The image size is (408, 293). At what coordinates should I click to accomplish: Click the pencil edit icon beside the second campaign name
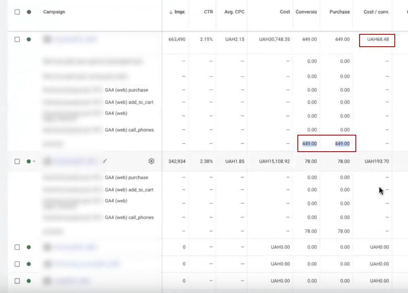[105, 161]
